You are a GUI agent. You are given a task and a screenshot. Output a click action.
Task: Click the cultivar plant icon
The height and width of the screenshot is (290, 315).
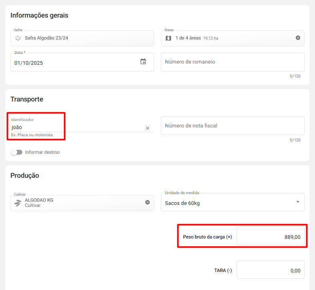click(x=18, y=203)
